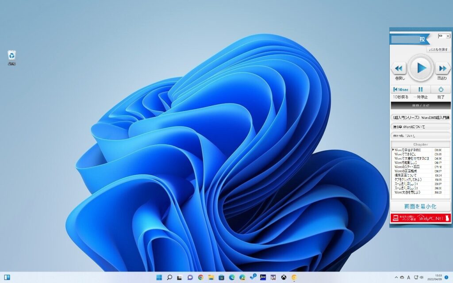Open the small dropdown at panel top-right
Image resolution: width=453 pixels, height=283 pixels.
444,36
